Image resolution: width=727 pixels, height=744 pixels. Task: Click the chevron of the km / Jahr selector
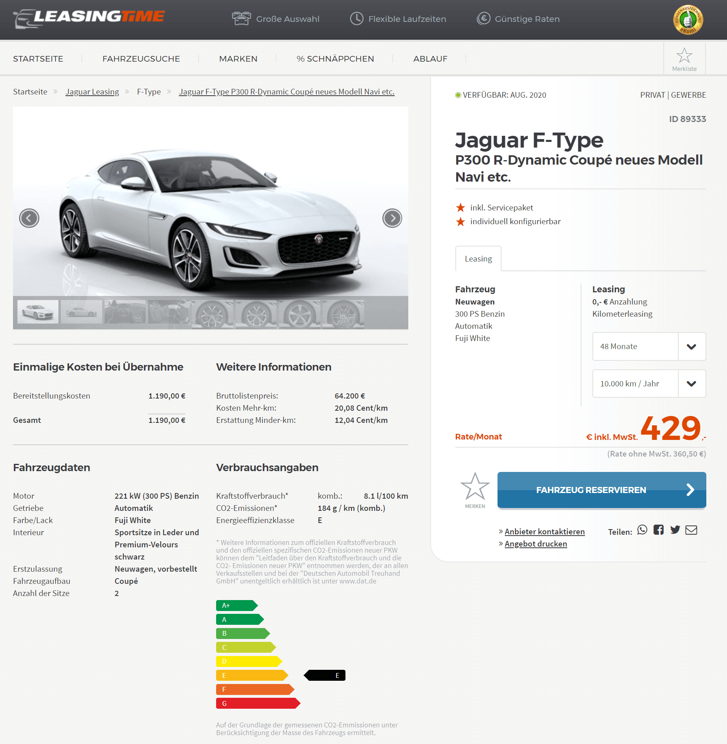[x=692, y=384]
